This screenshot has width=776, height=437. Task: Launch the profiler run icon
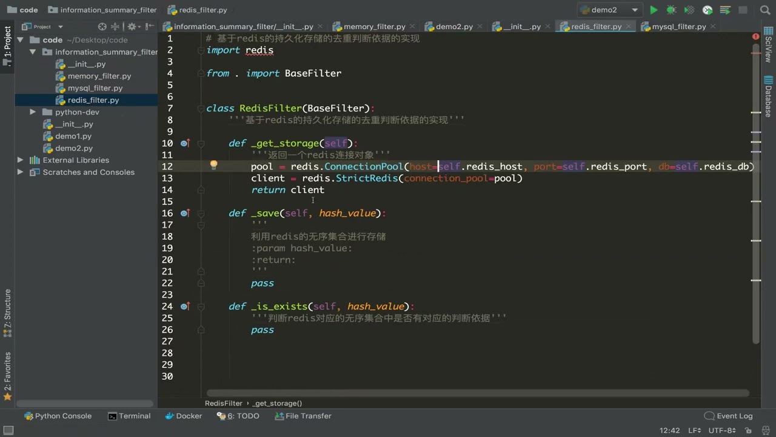707,10
